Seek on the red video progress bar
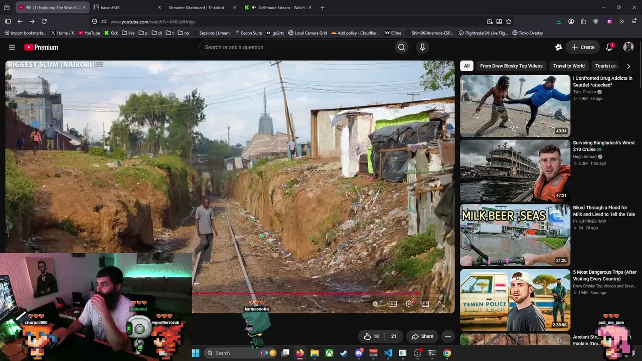 tap(306, 294)
